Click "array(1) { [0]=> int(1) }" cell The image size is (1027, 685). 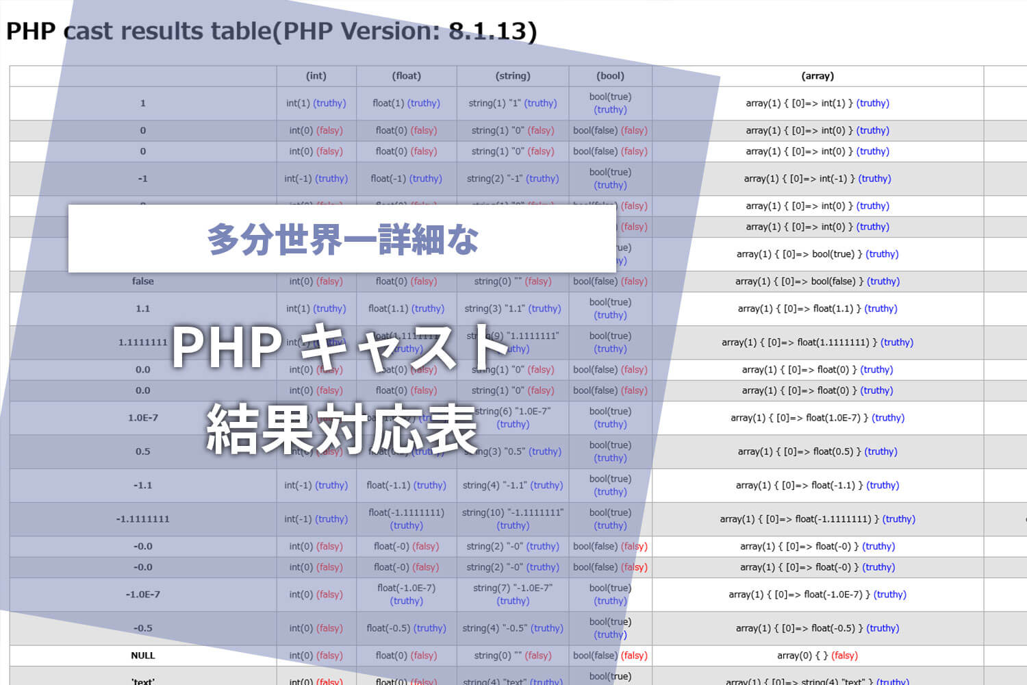pos(817,103)
